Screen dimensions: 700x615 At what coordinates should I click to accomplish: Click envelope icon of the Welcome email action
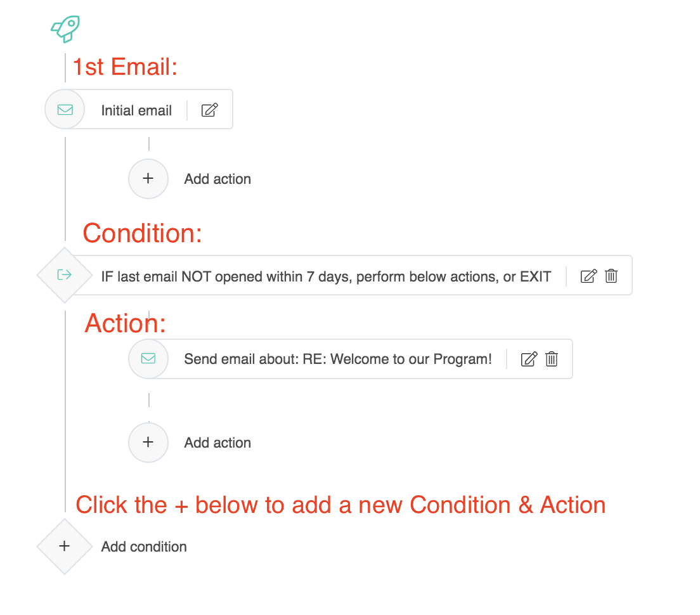coord(148,359)
